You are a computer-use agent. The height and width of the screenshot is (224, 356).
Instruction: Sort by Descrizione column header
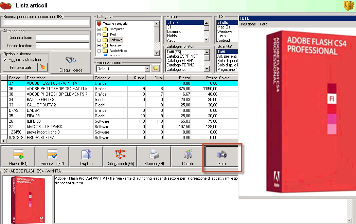60,78
